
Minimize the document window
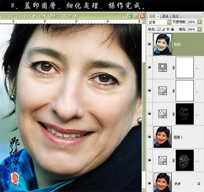pos(130,16)
